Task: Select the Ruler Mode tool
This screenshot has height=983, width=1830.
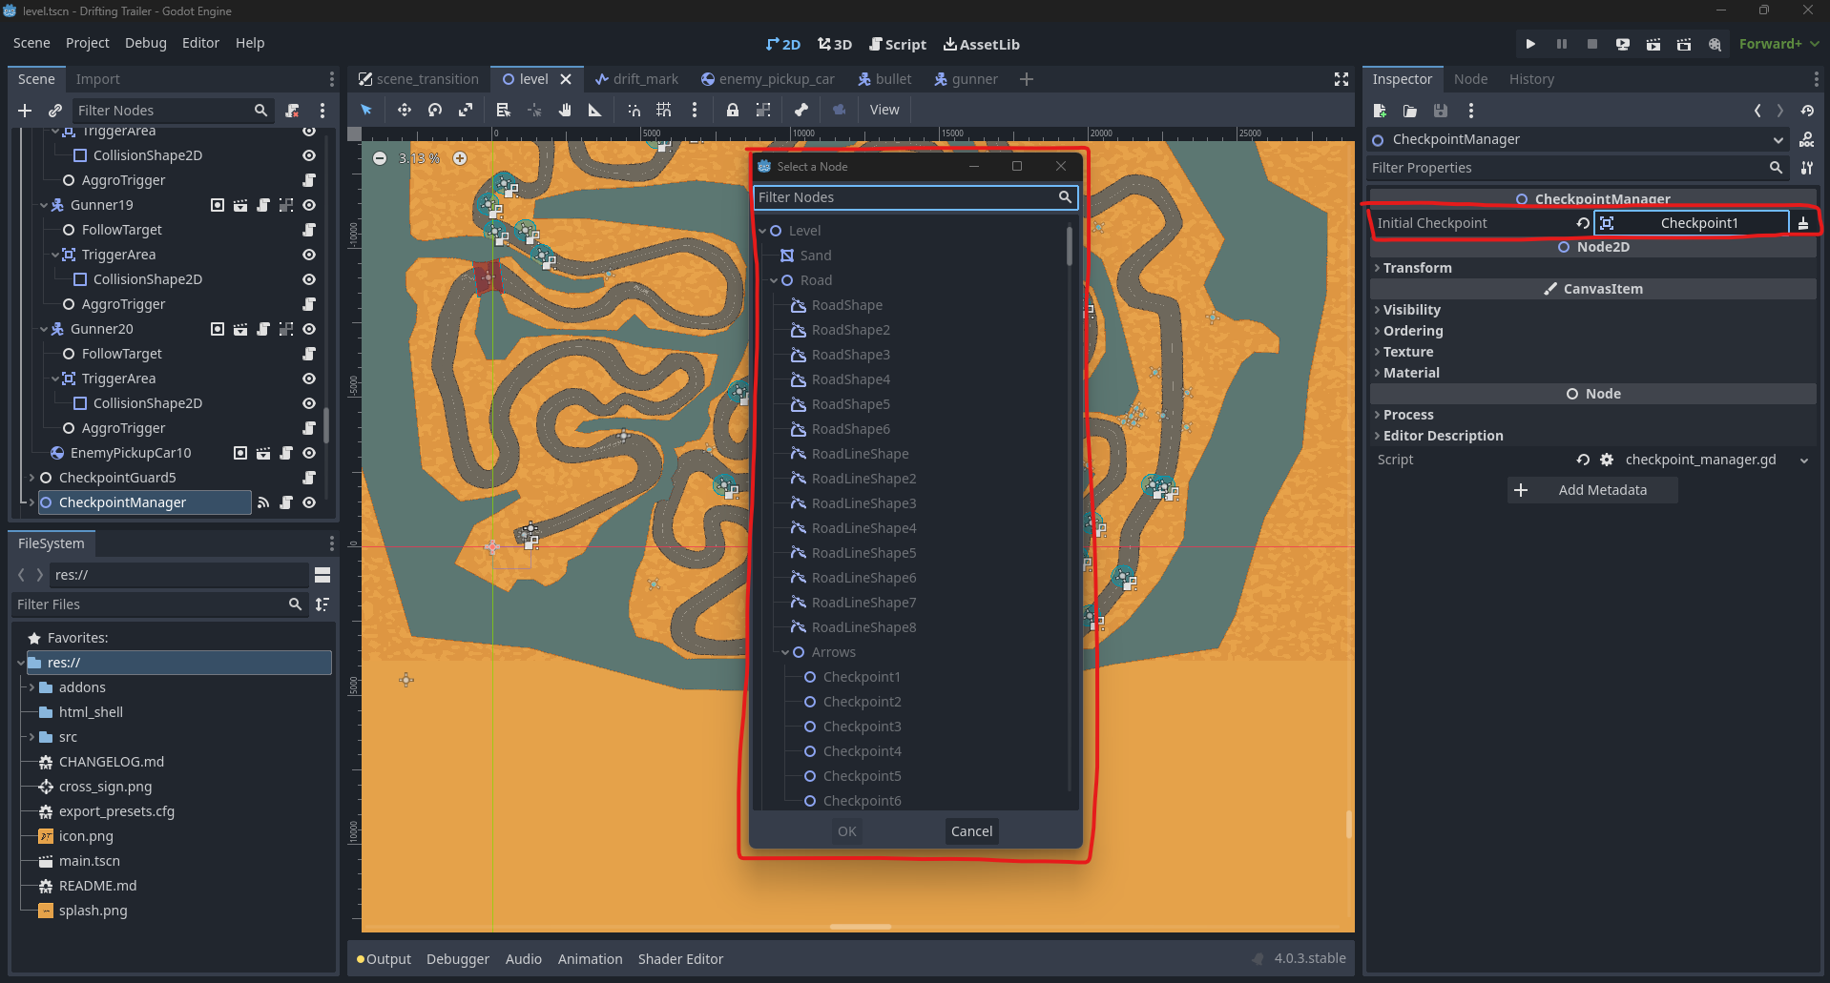Action: tap(595, 110)
